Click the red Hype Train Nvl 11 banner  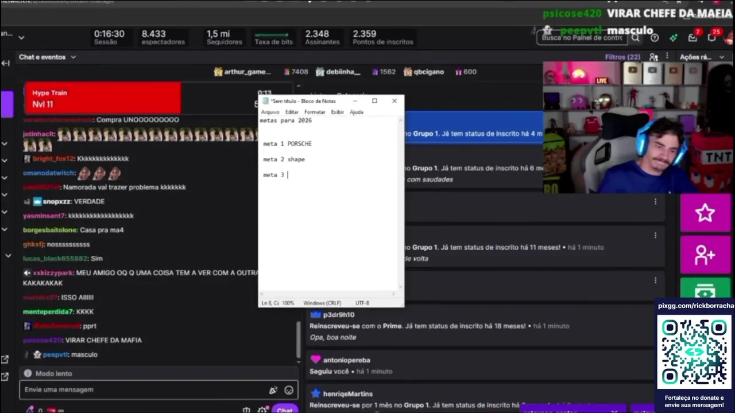pos(103,98)
